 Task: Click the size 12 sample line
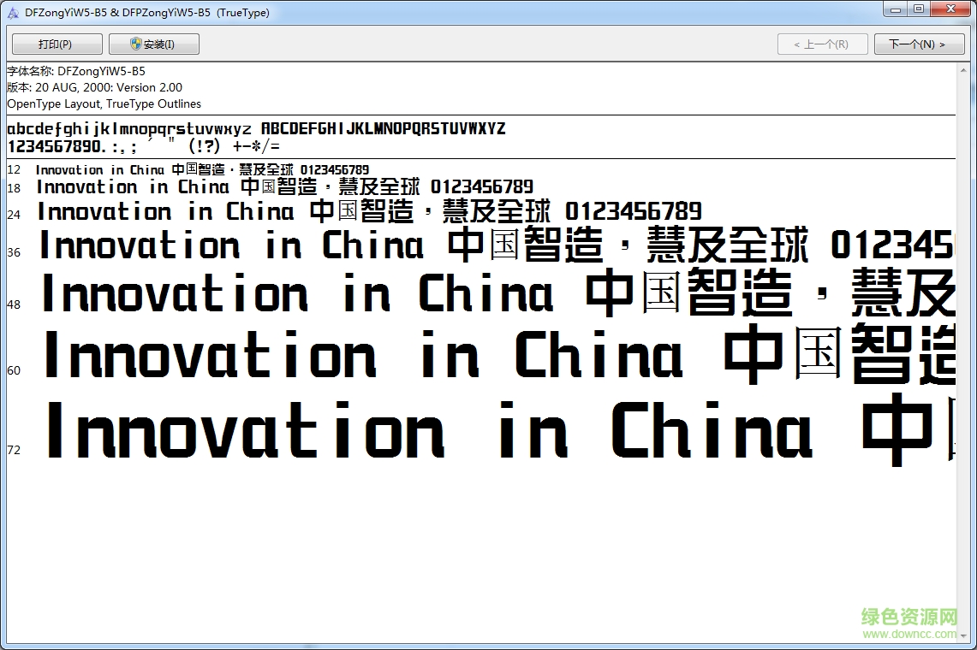pyautogui.click(x=202, y=169)
